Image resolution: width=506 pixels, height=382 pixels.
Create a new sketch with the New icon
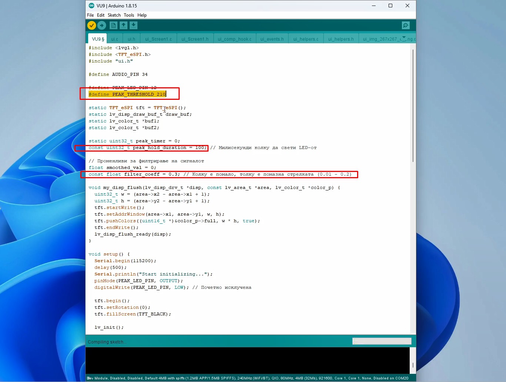pyautogui.click(x=114, y=26)
